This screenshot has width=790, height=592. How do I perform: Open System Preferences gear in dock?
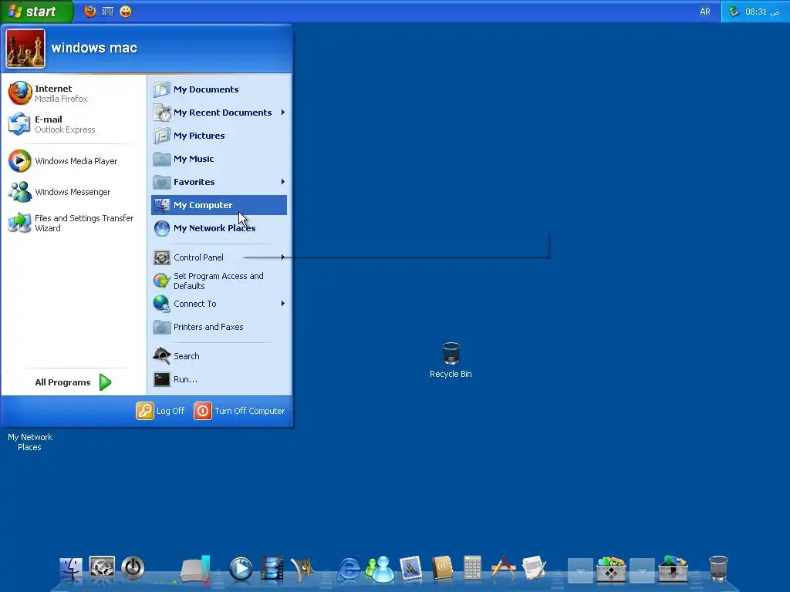tap(102, 568)
